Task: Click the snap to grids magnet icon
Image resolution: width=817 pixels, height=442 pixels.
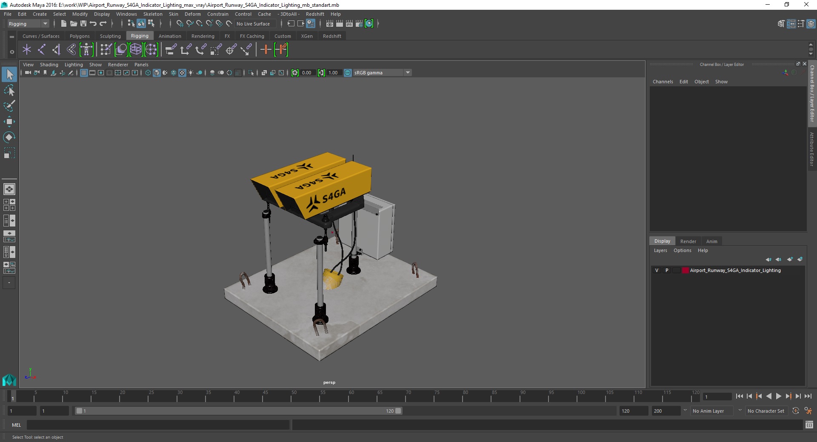Action: (x=180, y=24)
